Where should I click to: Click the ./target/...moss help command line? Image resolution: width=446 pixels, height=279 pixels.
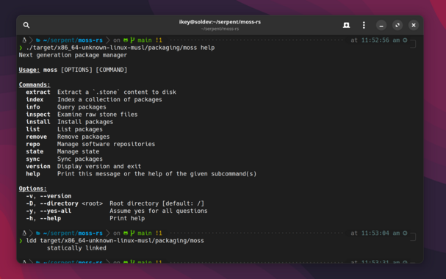point(121,48)
